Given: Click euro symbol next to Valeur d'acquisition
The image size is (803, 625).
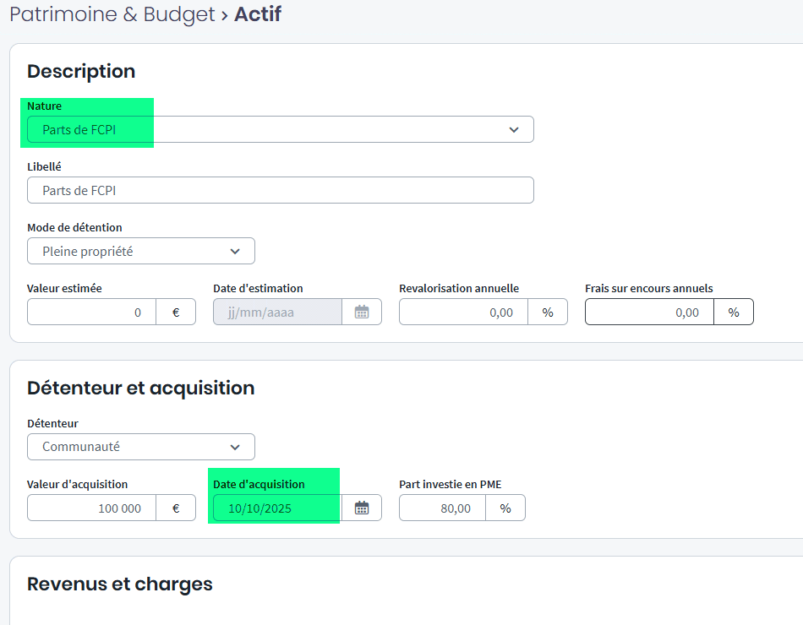Looking at the screenshot, I should [x=176, y=508].
